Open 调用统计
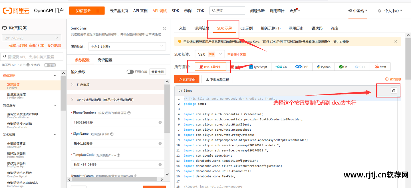The width and height of the screenshot is (411, 188). (277, 11)
